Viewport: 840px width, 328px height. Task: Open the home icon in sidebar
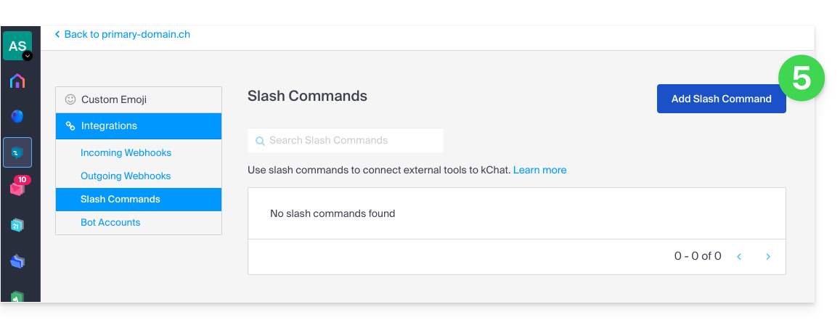17,81
